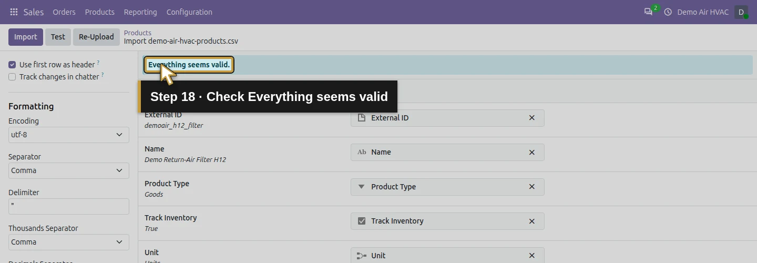This screenshot has width=757, height=263.
Task: Click the Track Inventory file column label
Action: (170, 218)
